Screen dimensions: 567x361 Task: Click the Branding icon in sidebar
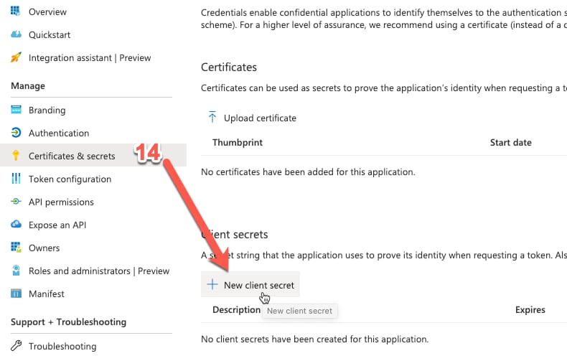pos(16,110)
